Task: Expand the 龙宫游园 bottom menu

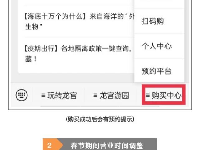Action: coord(111,96)
